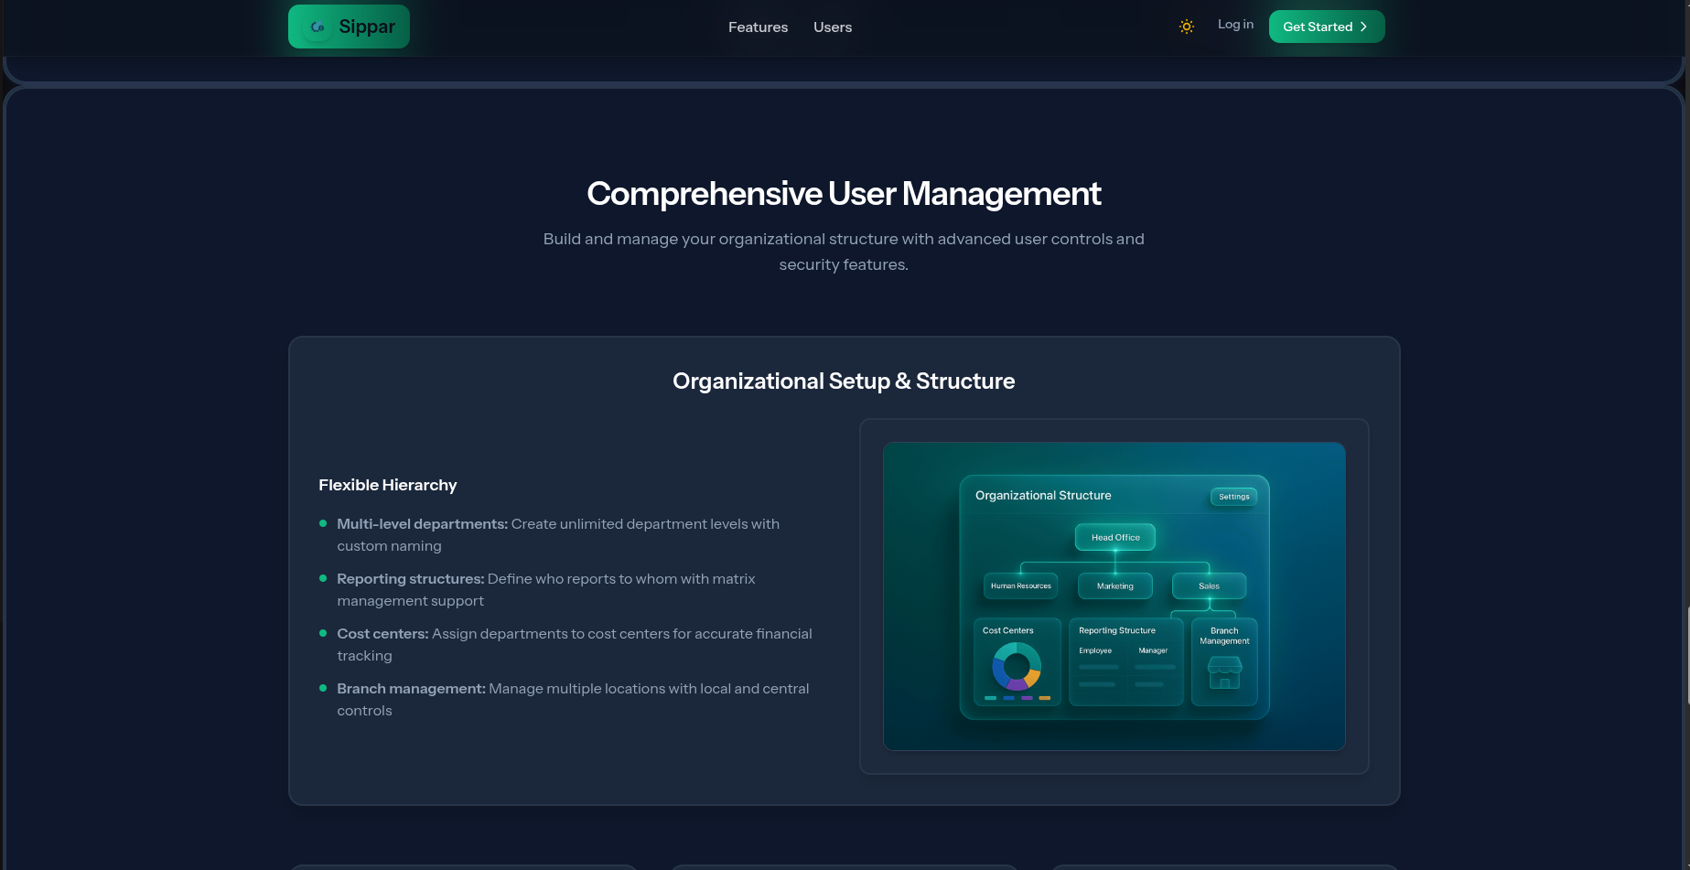The width and height of the screenshot is (1690, 870).
Task: Click the orange legend swatch under donut chart
Action: (1044, 698)
